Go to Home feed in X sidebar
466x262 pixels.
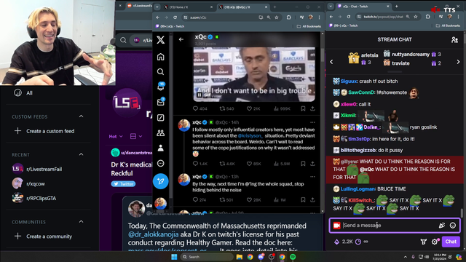click(x=160, y=57)
